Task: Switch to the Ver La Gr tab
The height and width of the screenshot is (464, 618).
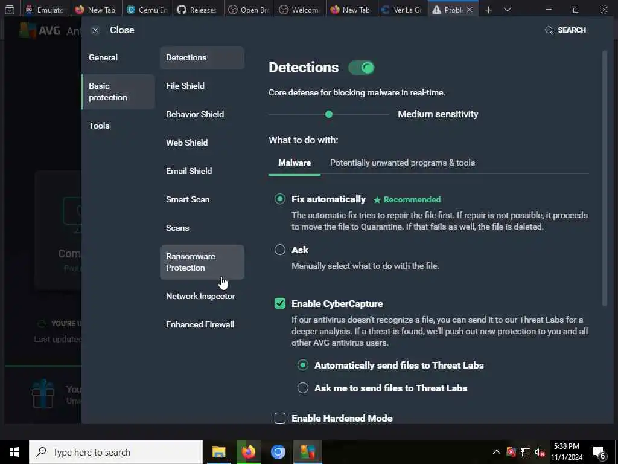Action: coord(401,10)
